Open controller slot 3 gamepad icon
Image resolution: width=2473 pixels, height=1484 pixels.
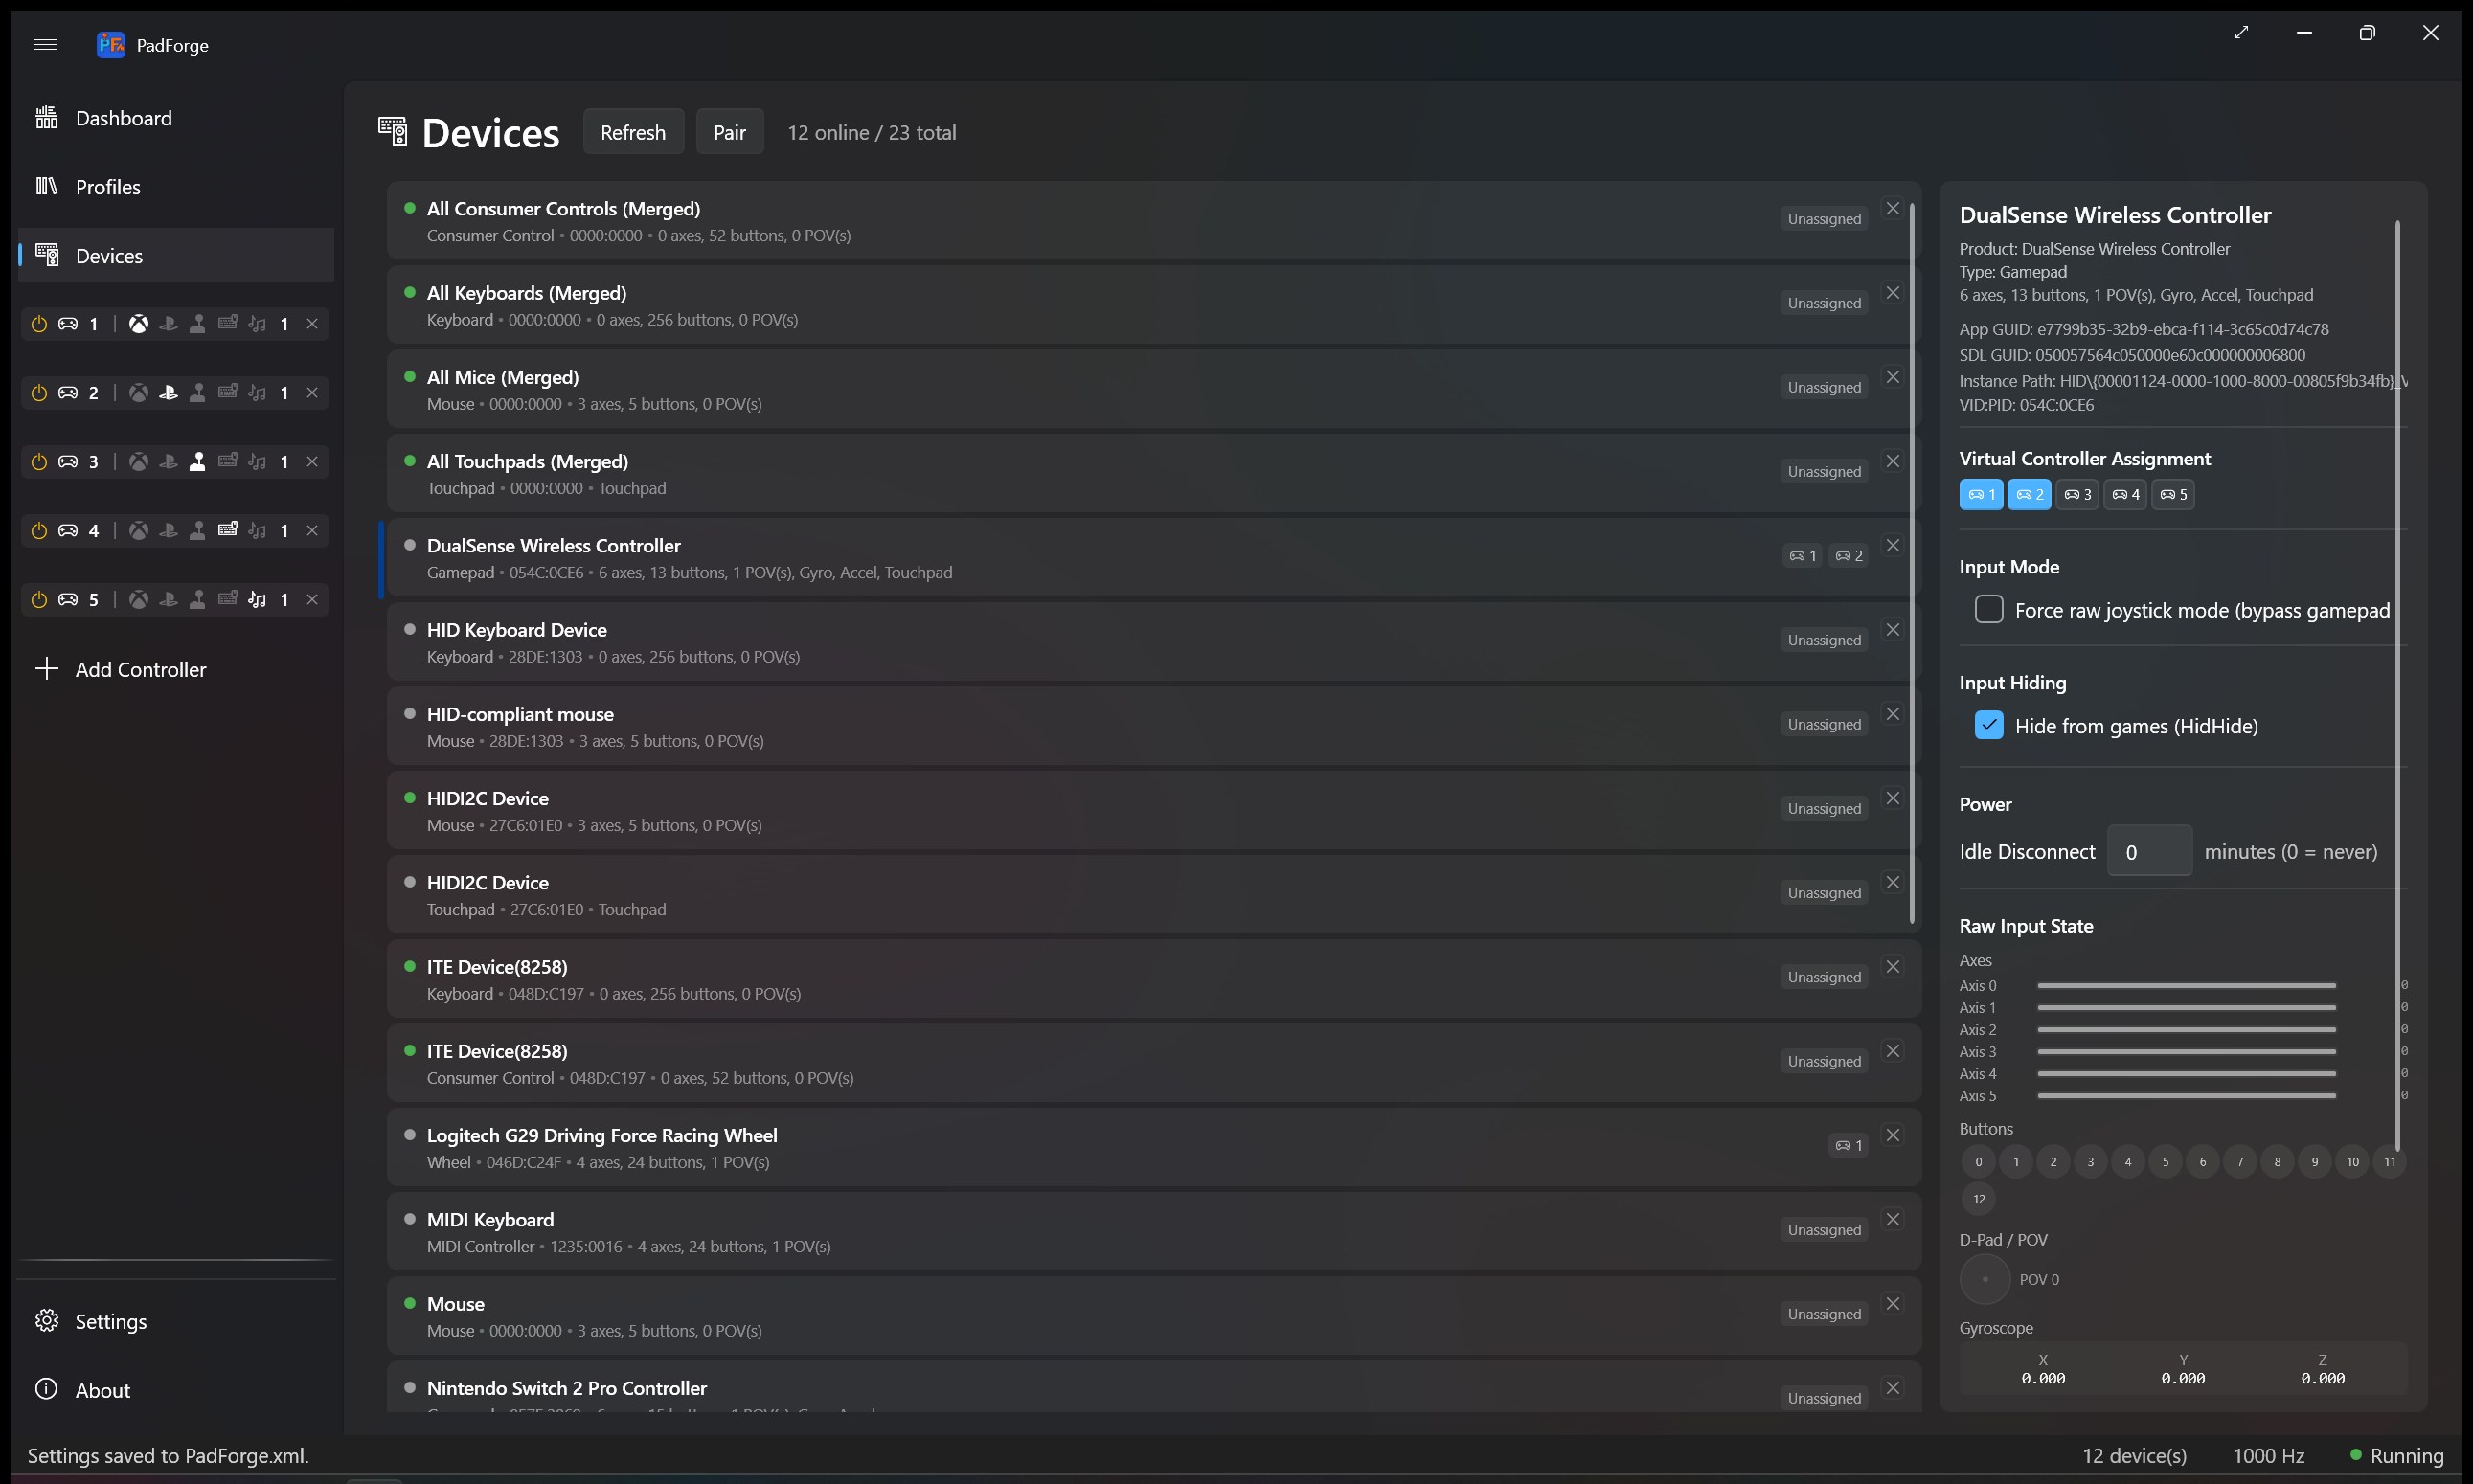(x=68, y=462)
